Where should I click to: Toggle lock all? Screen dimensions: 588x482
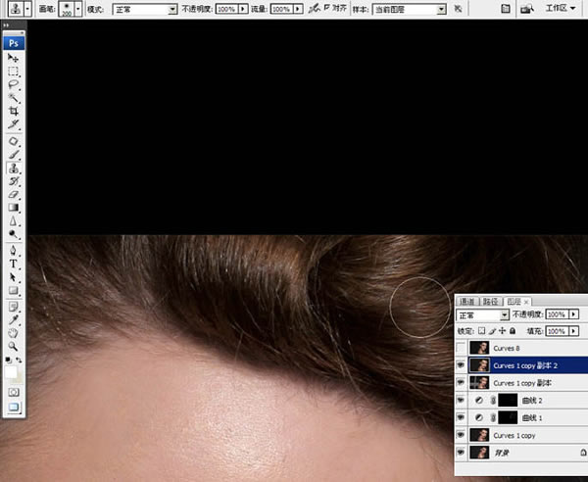pos(513,331)
